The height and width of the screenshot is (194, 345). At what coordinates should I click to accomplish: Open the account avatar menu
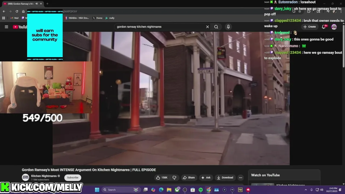pos(334,27)
